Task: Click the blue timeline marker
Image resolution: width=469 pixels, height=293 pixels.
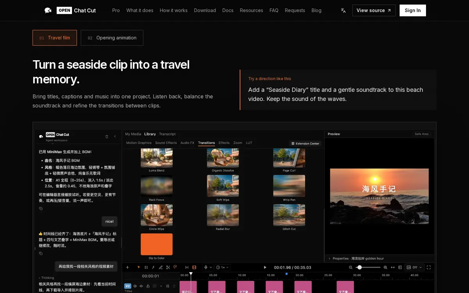Action: click(286, 274)
